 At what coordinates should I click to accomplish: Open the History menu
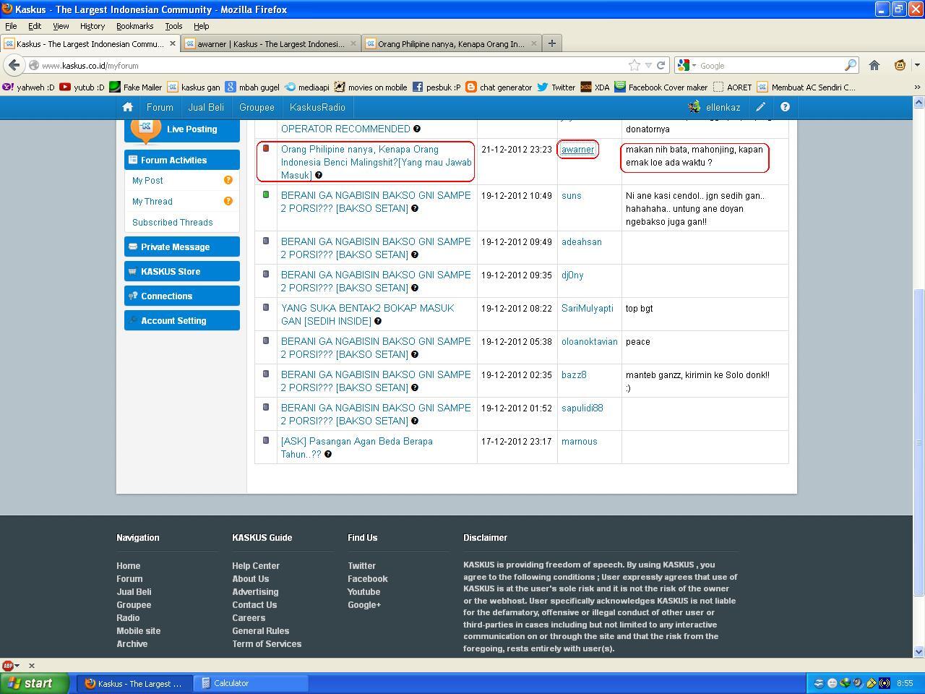click(92, 26)
